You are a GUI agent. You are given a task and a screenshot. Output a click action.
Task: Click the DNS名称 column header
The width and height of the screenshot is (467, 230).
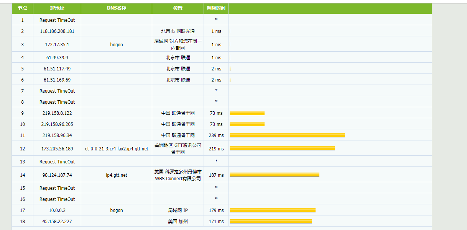coord(117,8)
